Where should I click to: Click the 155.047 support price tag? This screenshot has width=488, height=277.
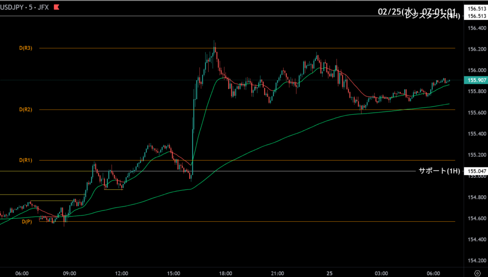(476, 171)
